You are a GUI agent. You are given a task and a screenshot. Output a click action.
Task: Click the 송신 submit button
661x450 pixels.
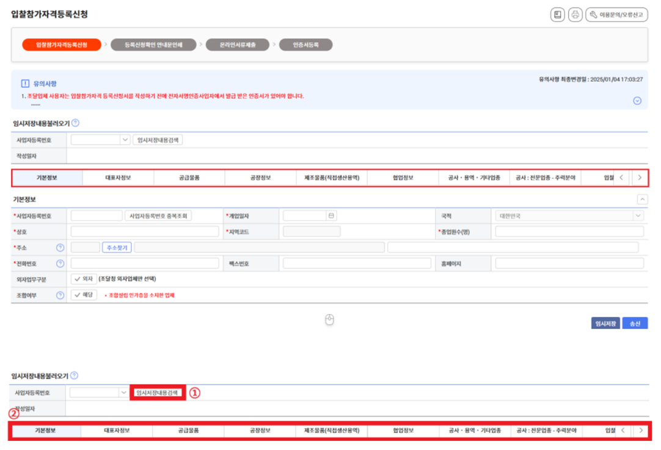click(635, 323)
